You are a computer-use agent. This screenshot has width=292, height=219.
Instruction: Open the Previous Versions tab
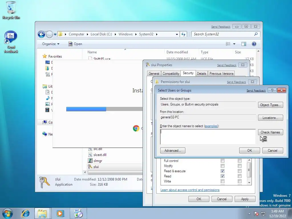pyautogui.click(x=221, y=74)
